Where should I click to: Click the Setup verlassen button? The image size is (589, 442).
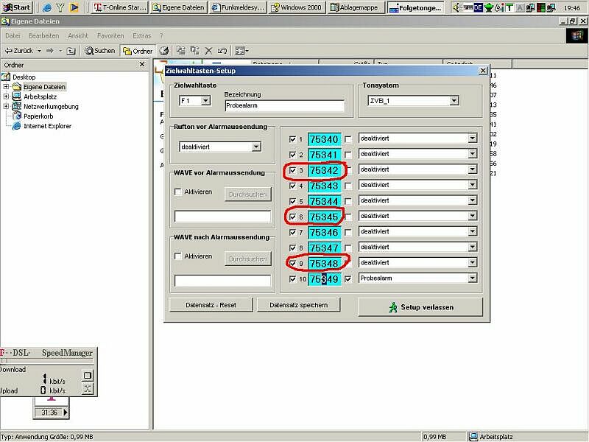[x=421, y=306]
